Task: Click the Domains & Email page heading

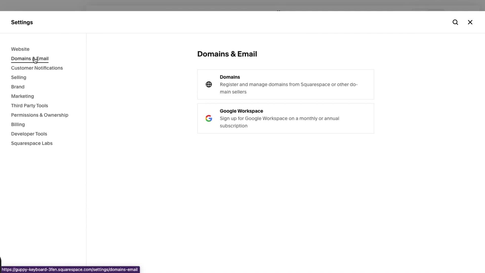Action: click(227, 54)
